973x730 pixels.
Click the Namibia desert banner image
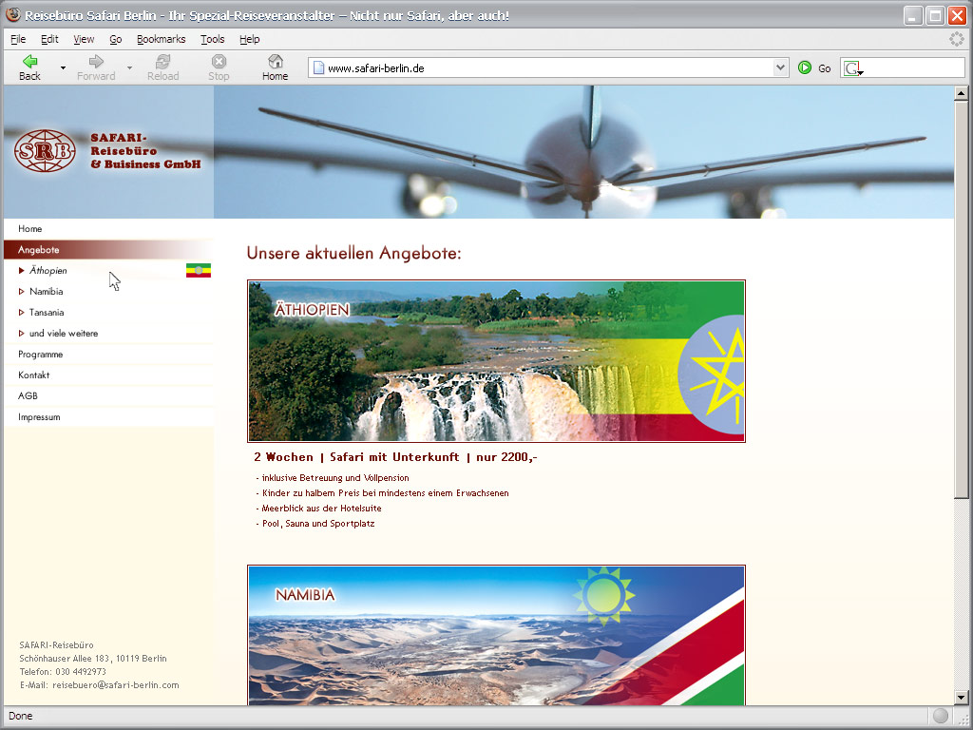tap(496, 635)
